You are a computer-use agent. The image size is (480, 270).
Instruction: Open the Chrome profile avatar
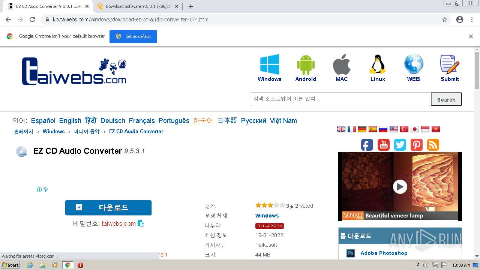(x=460, y=19)
